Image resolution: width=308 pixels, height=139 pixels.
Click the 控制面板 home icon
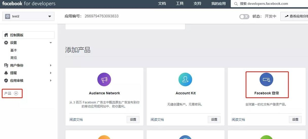click(6, 35)
